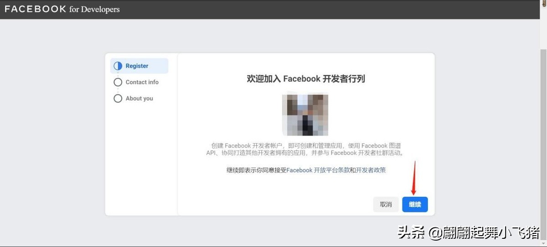Click the blue 继续 continue button
This screenshot has height=247, width=547.
click(x=415, y=205)
